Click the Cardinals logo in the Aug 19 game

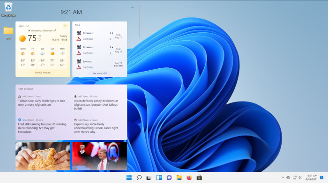(79, 67)
